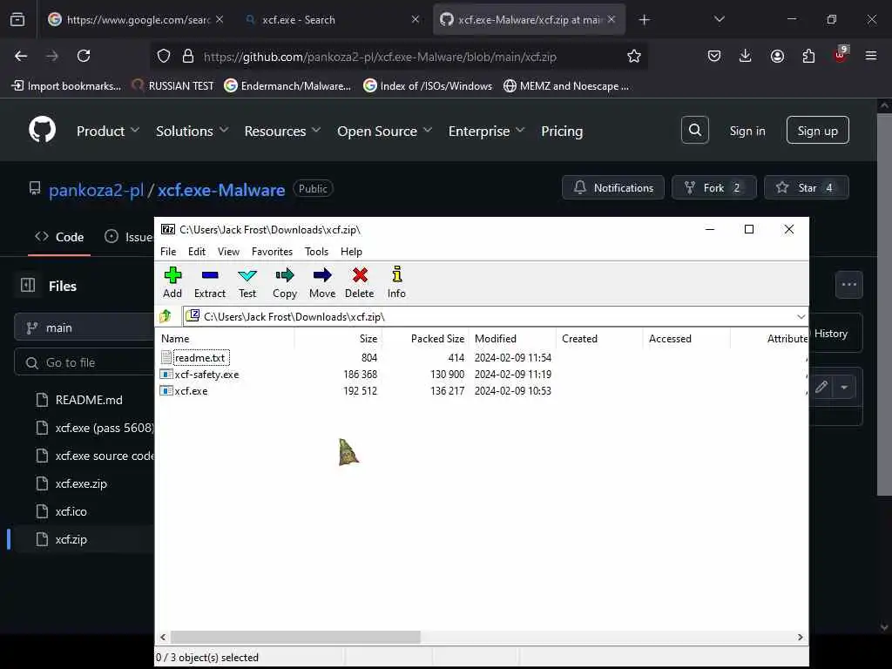Viewport: 892px width, 669px height.
Task: Expand the Enterprise dropdown on GitHub
Action: (486, 131)
